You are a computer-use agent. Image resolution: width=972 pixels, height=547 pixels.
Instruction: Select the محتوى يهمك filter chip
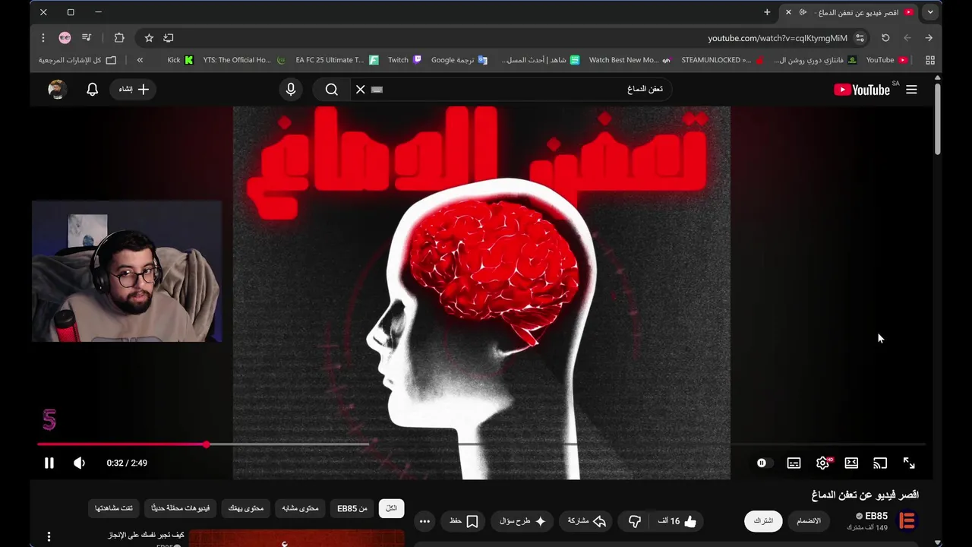pyautogui.click(x=246, y=508)
